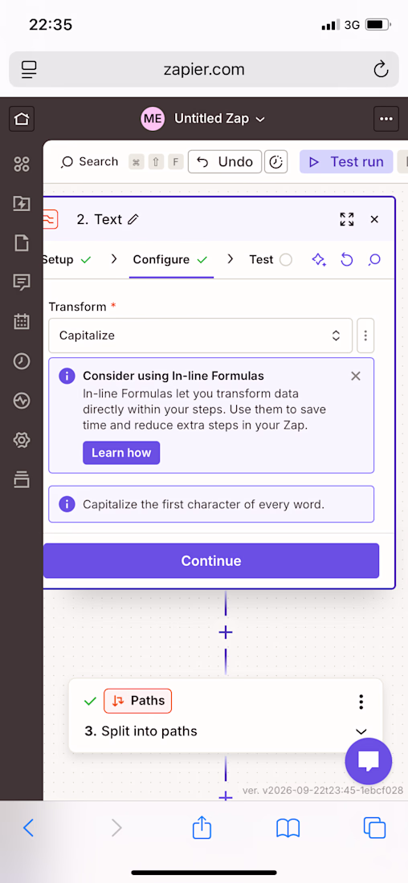Add a step with the plus connector
408x883 pixels.
click(226, 633)
